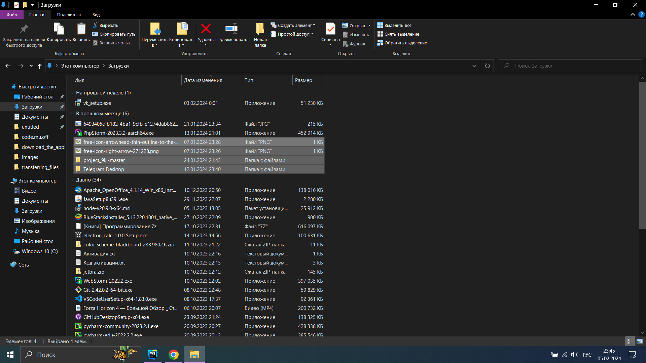Screen dimensions: 646x363
Task: Click Deselect (Снять выделение)
Action: coord(398,34)
